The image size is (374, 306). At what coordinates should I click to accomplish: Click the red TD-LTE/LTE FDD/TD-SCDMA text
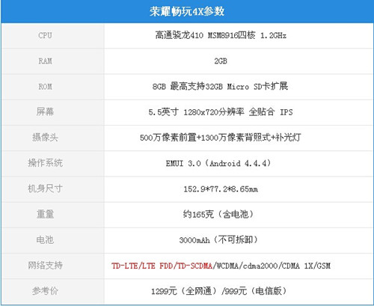(x=162, y=266)
